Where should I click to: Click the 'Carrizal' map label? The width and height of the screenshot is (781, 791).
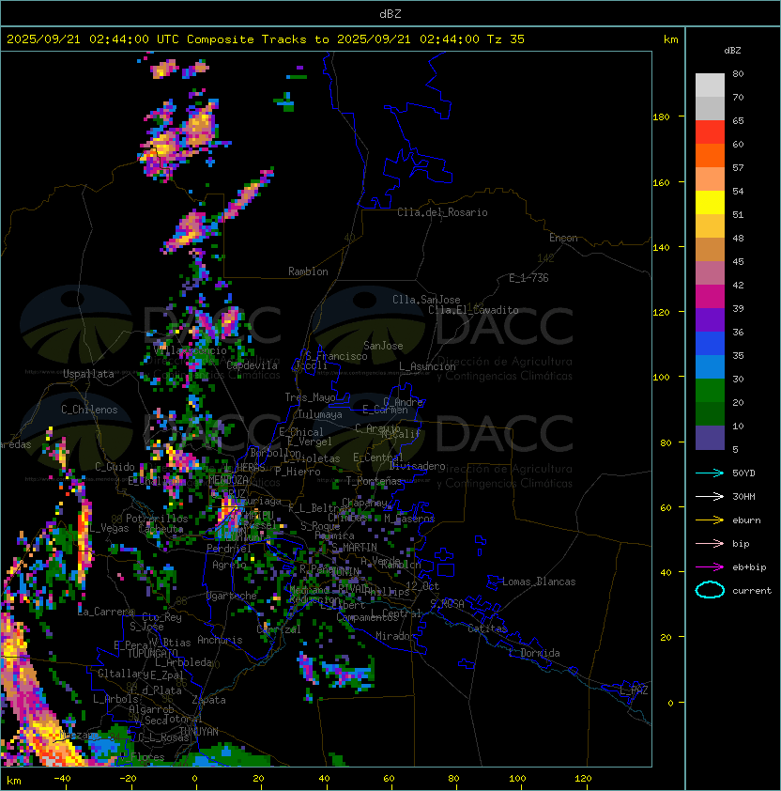[279, 629]
